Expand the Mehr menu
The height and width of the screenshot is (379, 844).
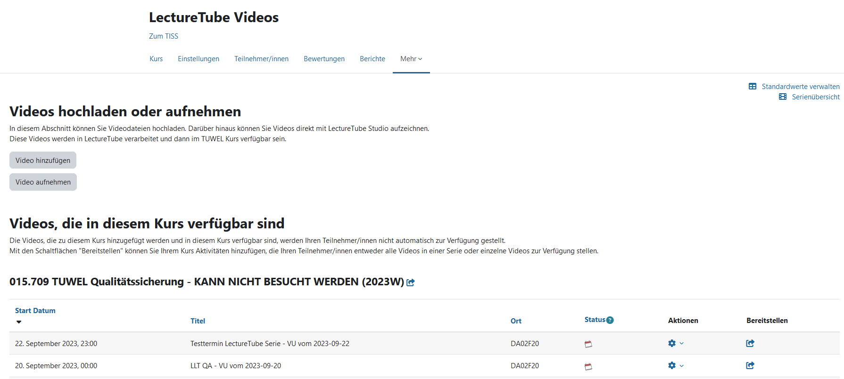(411, 59)
